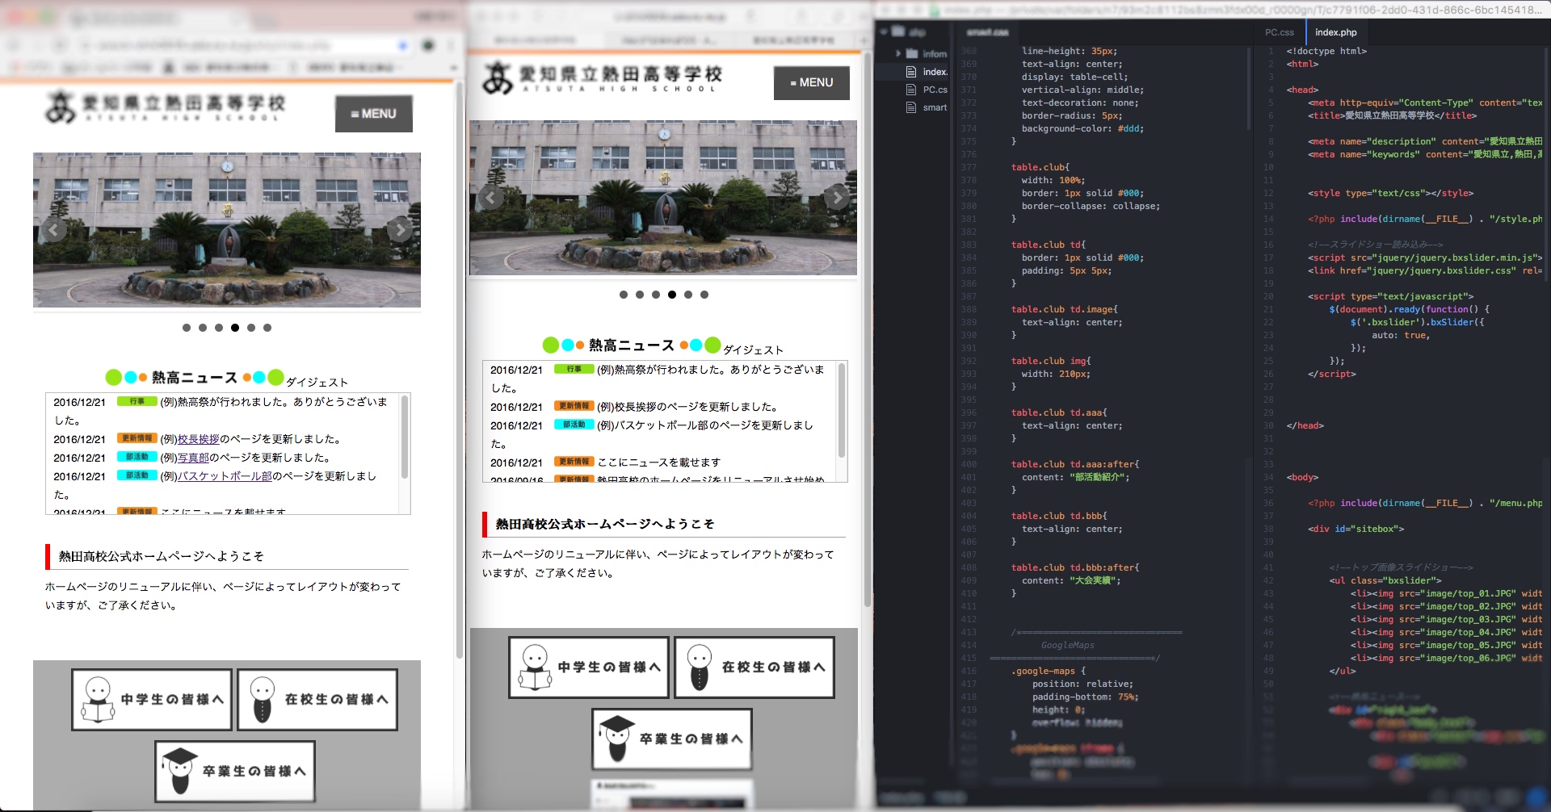The image size is (1551, 812).
Task: Select second slider pager dot in middle browser
Action: point(640,295)
